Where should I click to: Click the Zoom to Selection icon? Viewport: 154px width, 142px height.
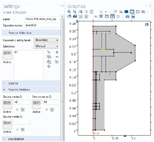tap(86, 12)
